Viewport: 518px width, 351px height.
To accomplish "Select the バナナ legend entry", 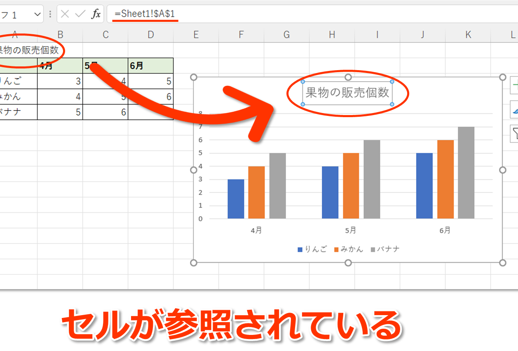I will coord(385,249).
